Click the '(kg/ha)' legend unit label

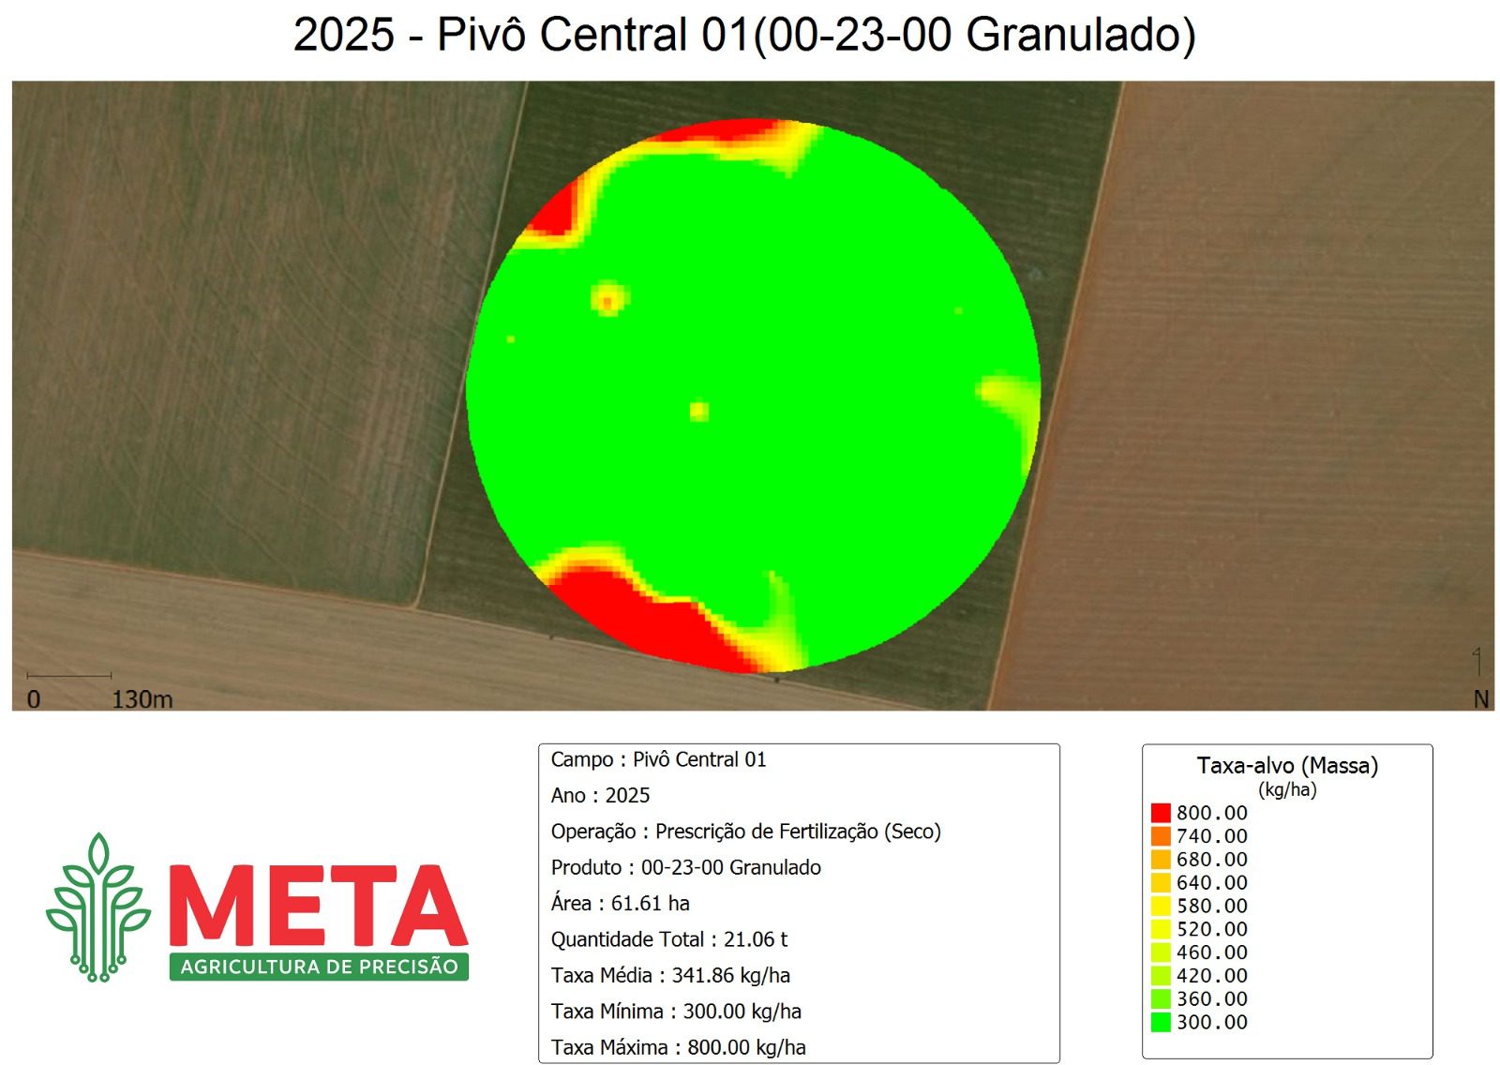click(1287, 789)
